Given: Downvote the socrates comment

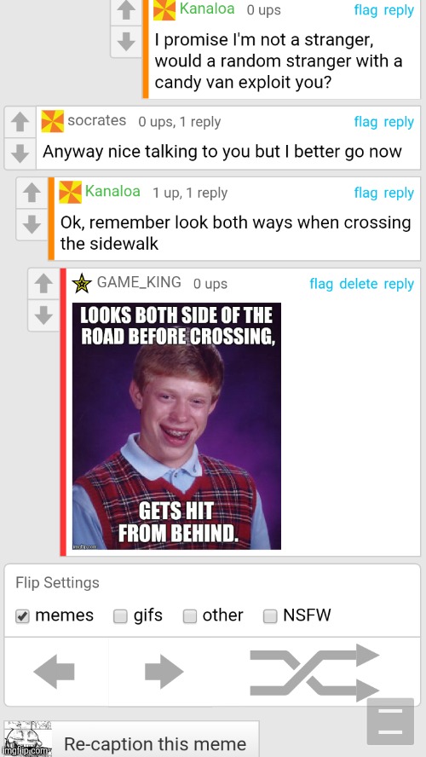Looking at the screenshot, I should point(20,153).
